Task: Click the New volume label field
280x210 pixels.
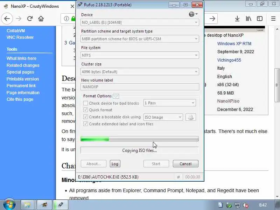Action: [x=140, y=87]
